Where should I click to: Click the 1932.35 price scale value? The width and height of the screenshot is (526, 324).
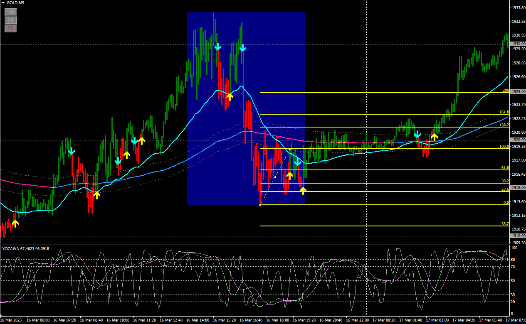518,22
